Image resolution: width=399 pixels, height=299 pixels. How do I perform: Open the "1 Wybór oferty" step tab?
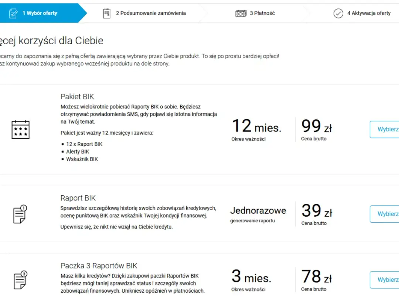(40, 13)
